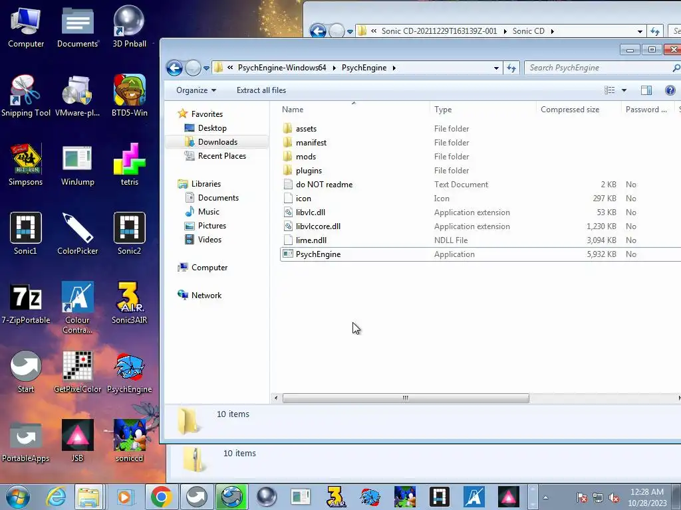Open Windows Media Player from taskbar
Image resolution: width=681 pixels, height=510 pixels.
(x=124, y=497)
